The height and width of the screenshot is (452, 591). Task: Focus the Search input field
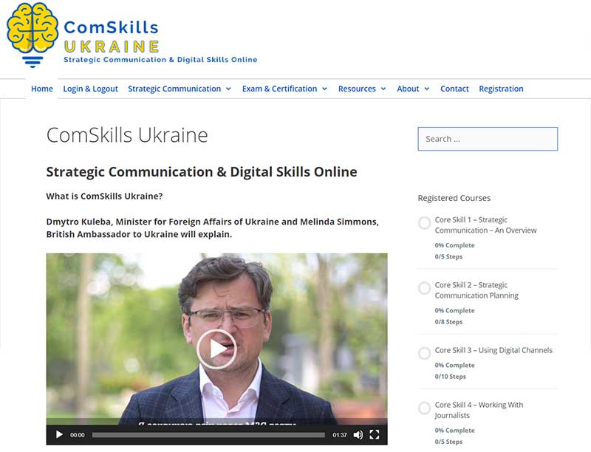coord(488,139)
